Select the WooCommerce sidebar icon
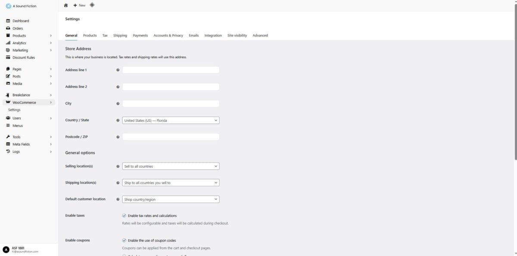The image size is (517, 256). pyautogui.click(x=8, y=102)
